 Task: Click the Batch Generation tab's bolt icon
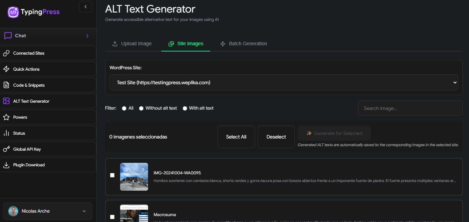[x=223, y=44]
